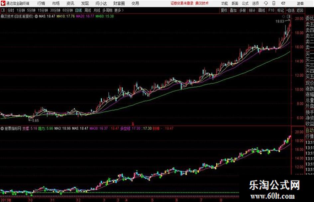Open the 行情 menu
Image resolution: width=314 pixels, height=202 pixels.
[41, 3]
